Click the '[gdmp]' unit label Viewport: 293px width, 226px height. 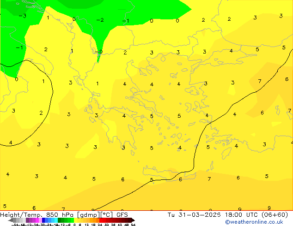[89, 215]
